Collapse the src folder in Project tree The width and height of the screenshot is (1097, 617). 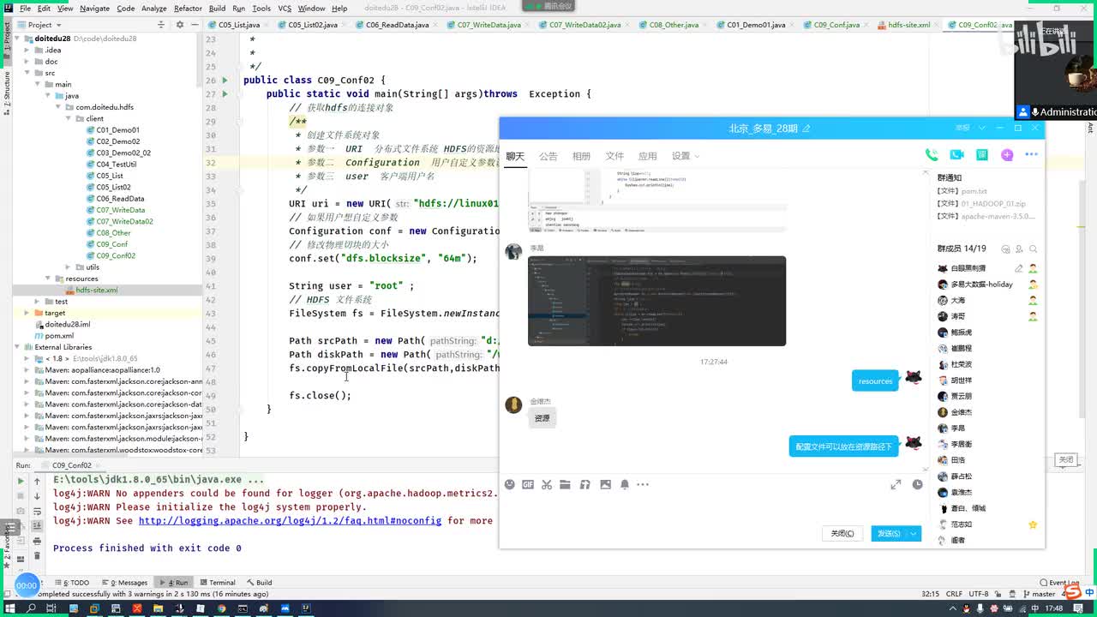tap(27, 73)
